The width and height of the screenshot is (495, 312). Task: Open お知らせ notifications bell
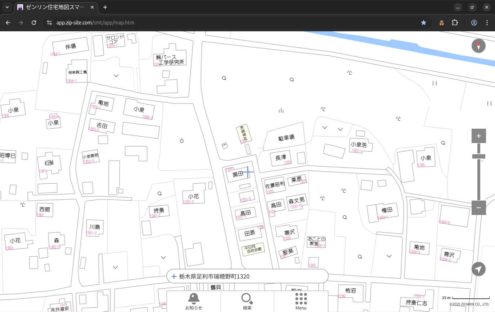coord(193,301)
